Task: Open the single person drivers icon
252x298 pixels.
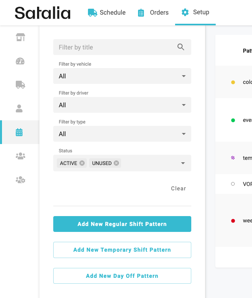Action: [x=20, y=108]
